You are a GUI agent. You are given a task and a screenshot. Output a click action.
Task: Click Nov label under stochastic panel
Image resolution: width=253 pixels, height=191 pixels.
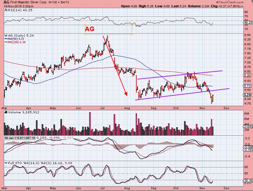pyautogui.click(x=202, y=188)
